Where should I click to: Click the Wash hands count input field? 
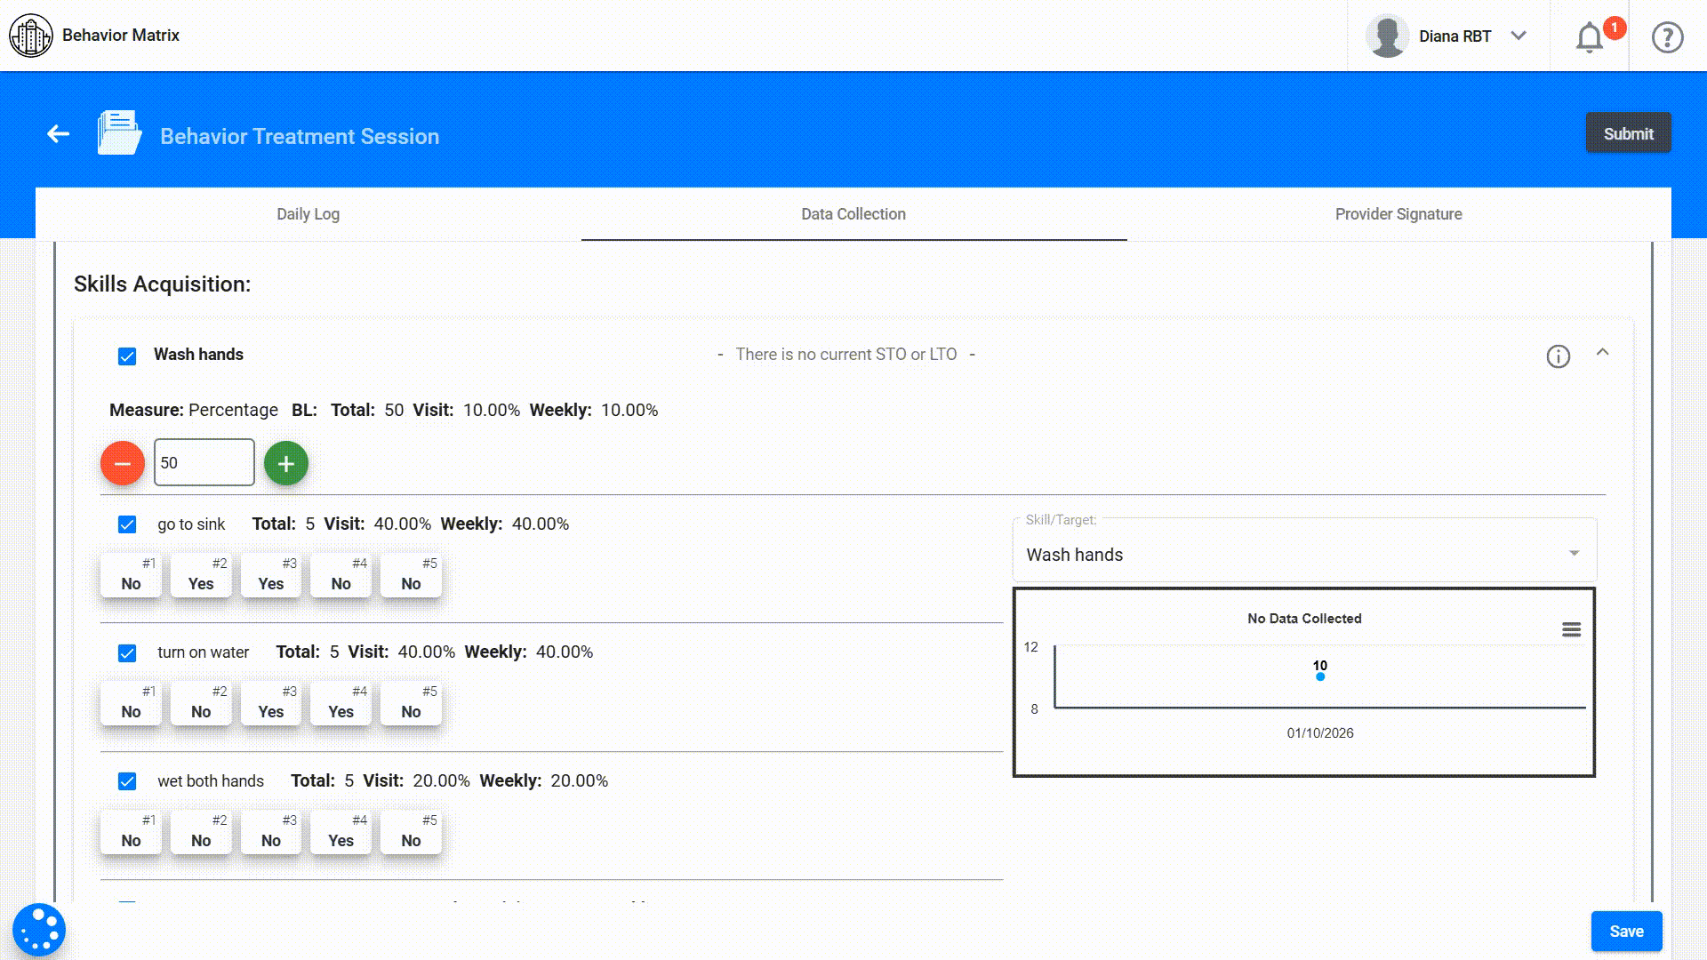[x=204, y=463]
